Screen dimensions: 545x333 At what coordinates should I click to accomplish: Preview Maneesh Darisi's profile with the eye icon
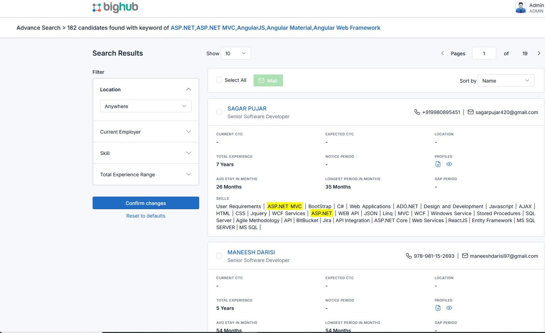click(x=449, y=308)
